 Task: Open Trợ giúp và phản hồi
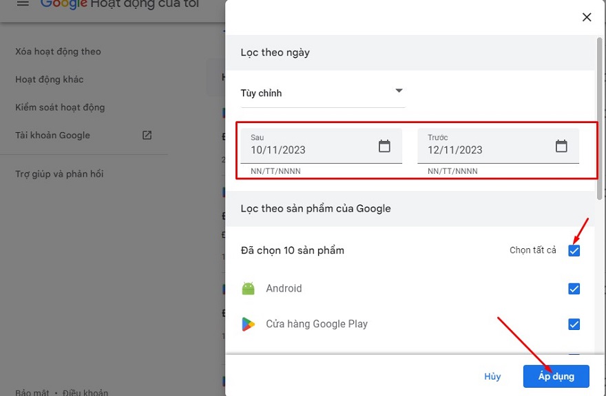pyautogui.click(x=59, y=174)
